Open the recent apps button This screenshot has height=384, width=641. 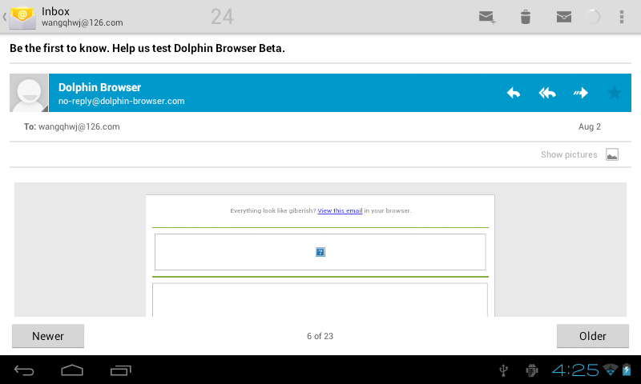[121, 370]
